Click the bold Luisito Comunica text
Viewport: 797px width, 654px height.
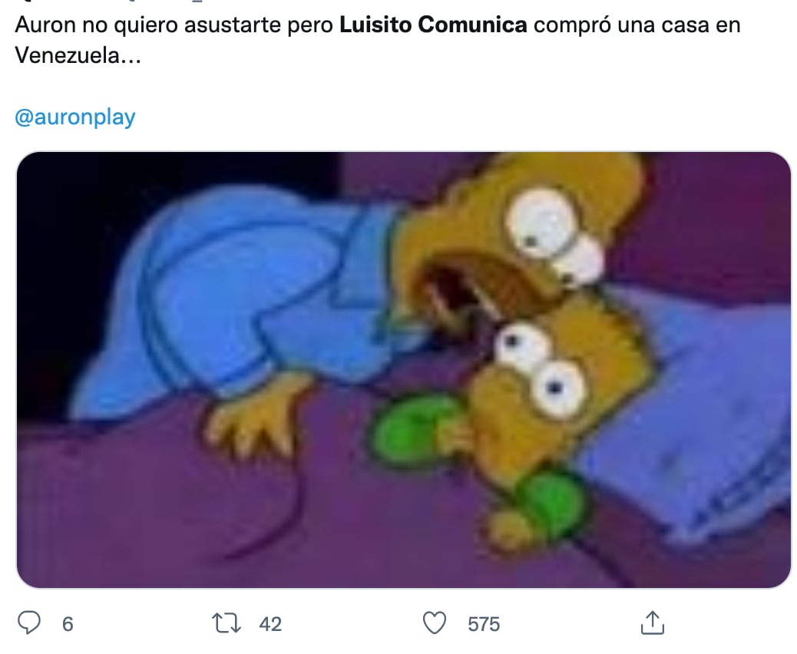tap(433, 25)
